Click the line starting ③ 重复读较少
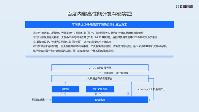Viewport: 199px width, 112px height. pos(72,42)
